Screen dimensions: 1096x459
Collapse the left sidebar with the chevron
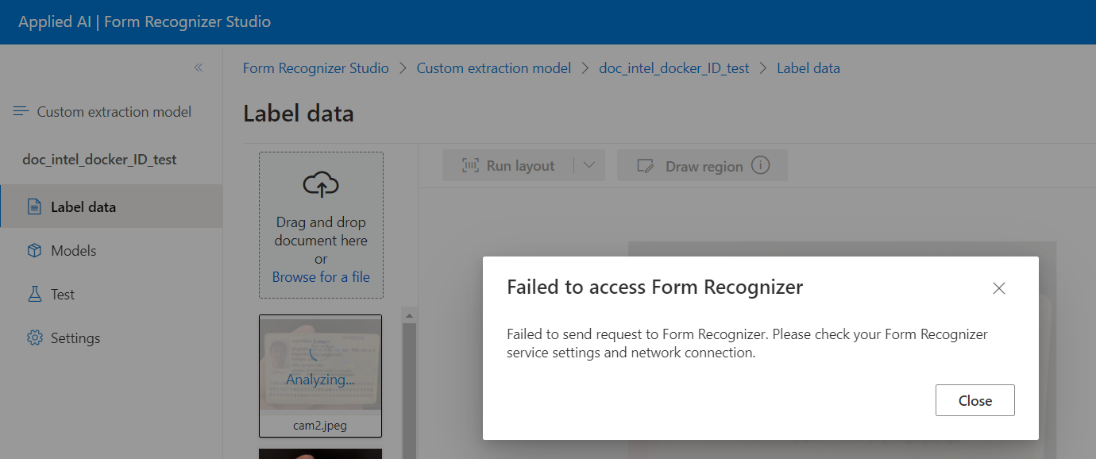click(x=199, y=68)
